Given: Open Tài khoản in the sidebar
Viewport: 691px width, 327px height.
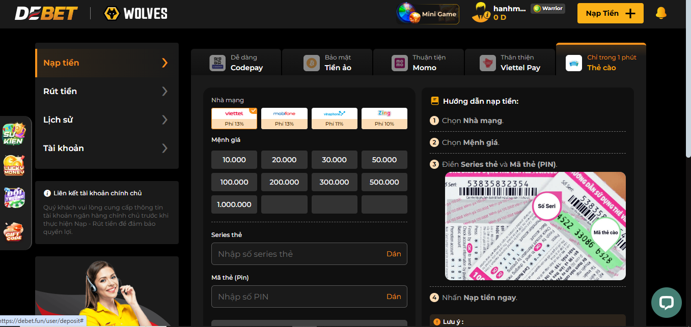Looking at the screenshot, I should 107,148.
